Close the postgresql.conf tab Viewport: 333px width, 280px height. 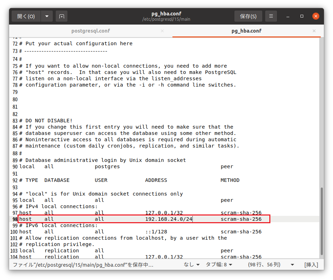click(x=162, y=31)
